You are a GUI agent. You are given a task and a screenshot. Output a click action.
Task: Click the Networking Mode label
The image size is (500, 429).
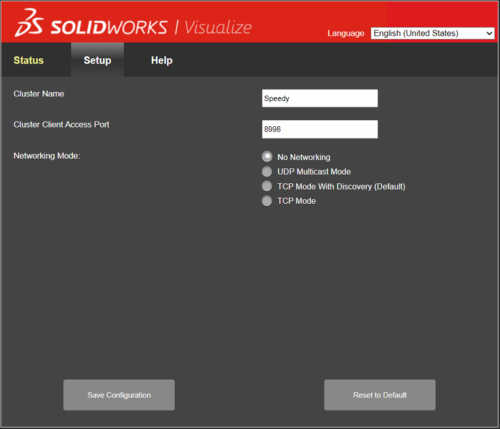point(47,155)
